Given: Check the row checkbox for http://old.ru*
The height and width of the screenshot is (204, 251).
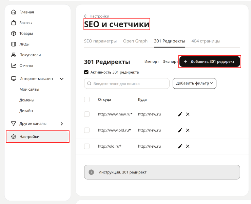Looking at the screenshot, I should 87,146.
